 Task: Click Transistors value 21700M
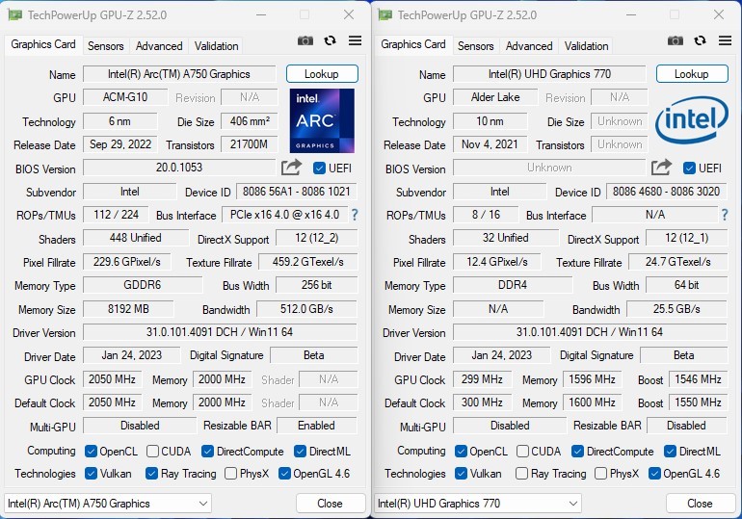point(249,144)
